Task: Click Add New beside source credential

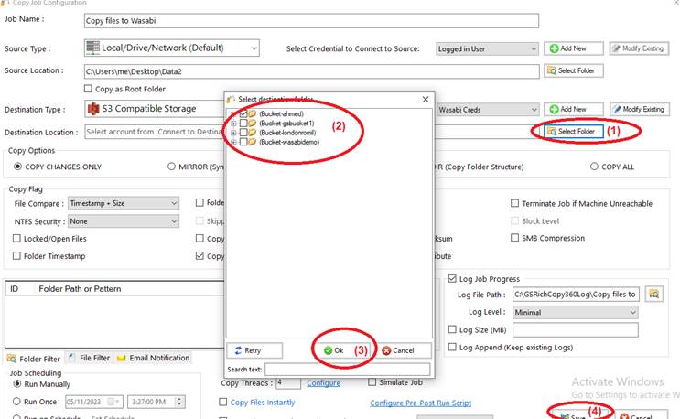Action: pyautogui.click(x=573, y=48)
